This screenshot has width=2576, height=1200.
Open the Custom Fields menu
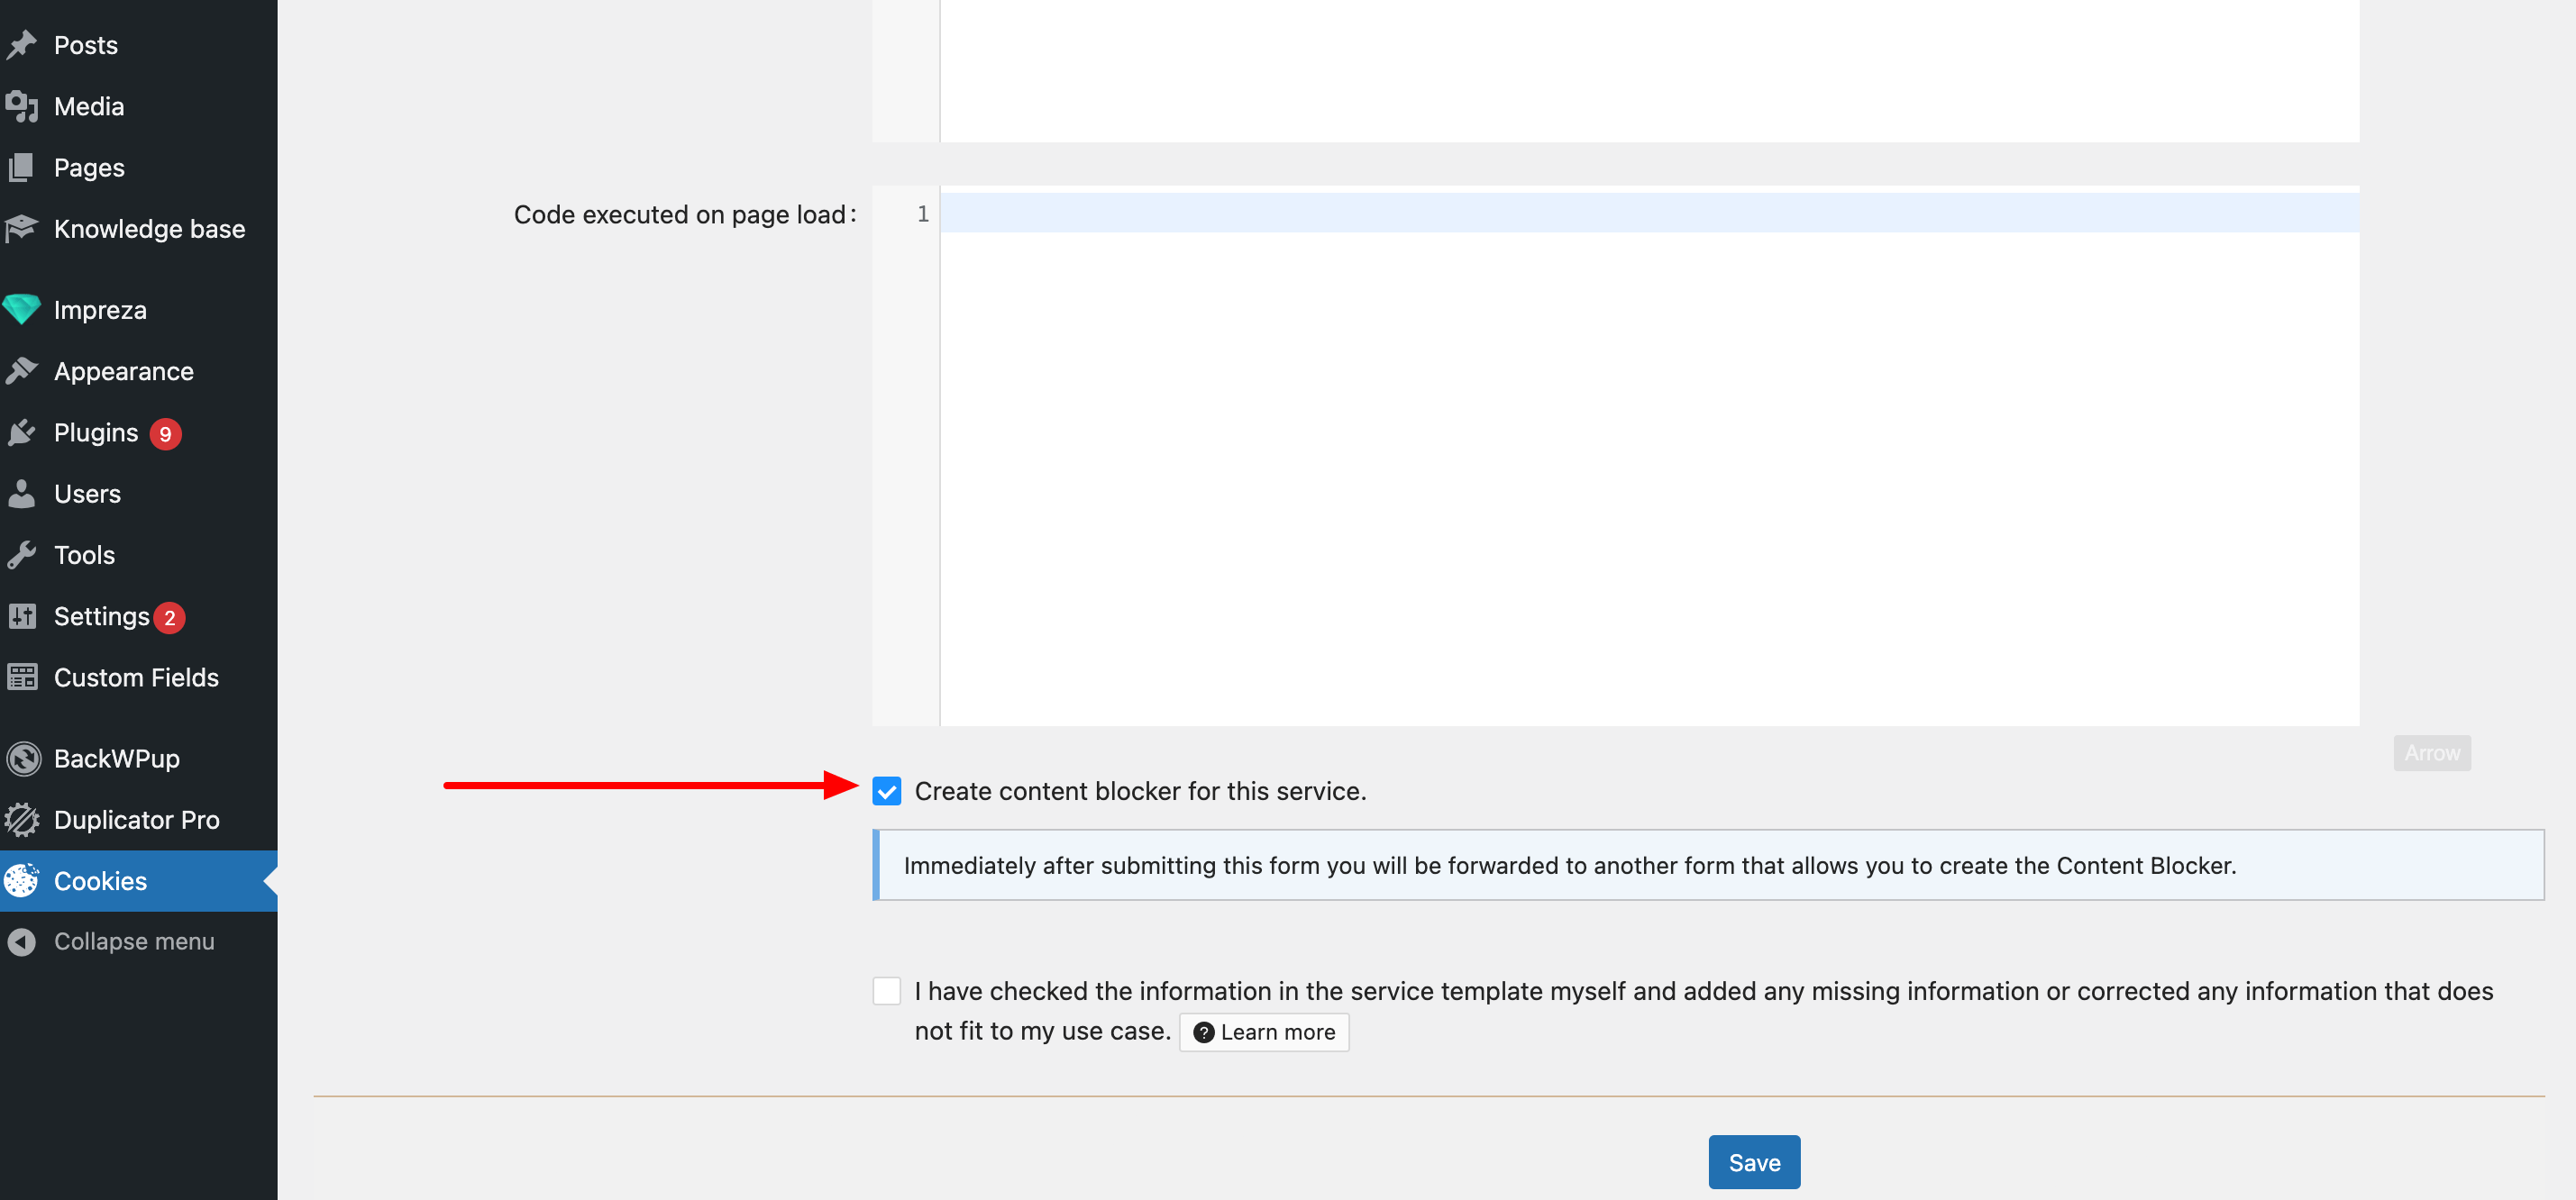tap(136, 677)
